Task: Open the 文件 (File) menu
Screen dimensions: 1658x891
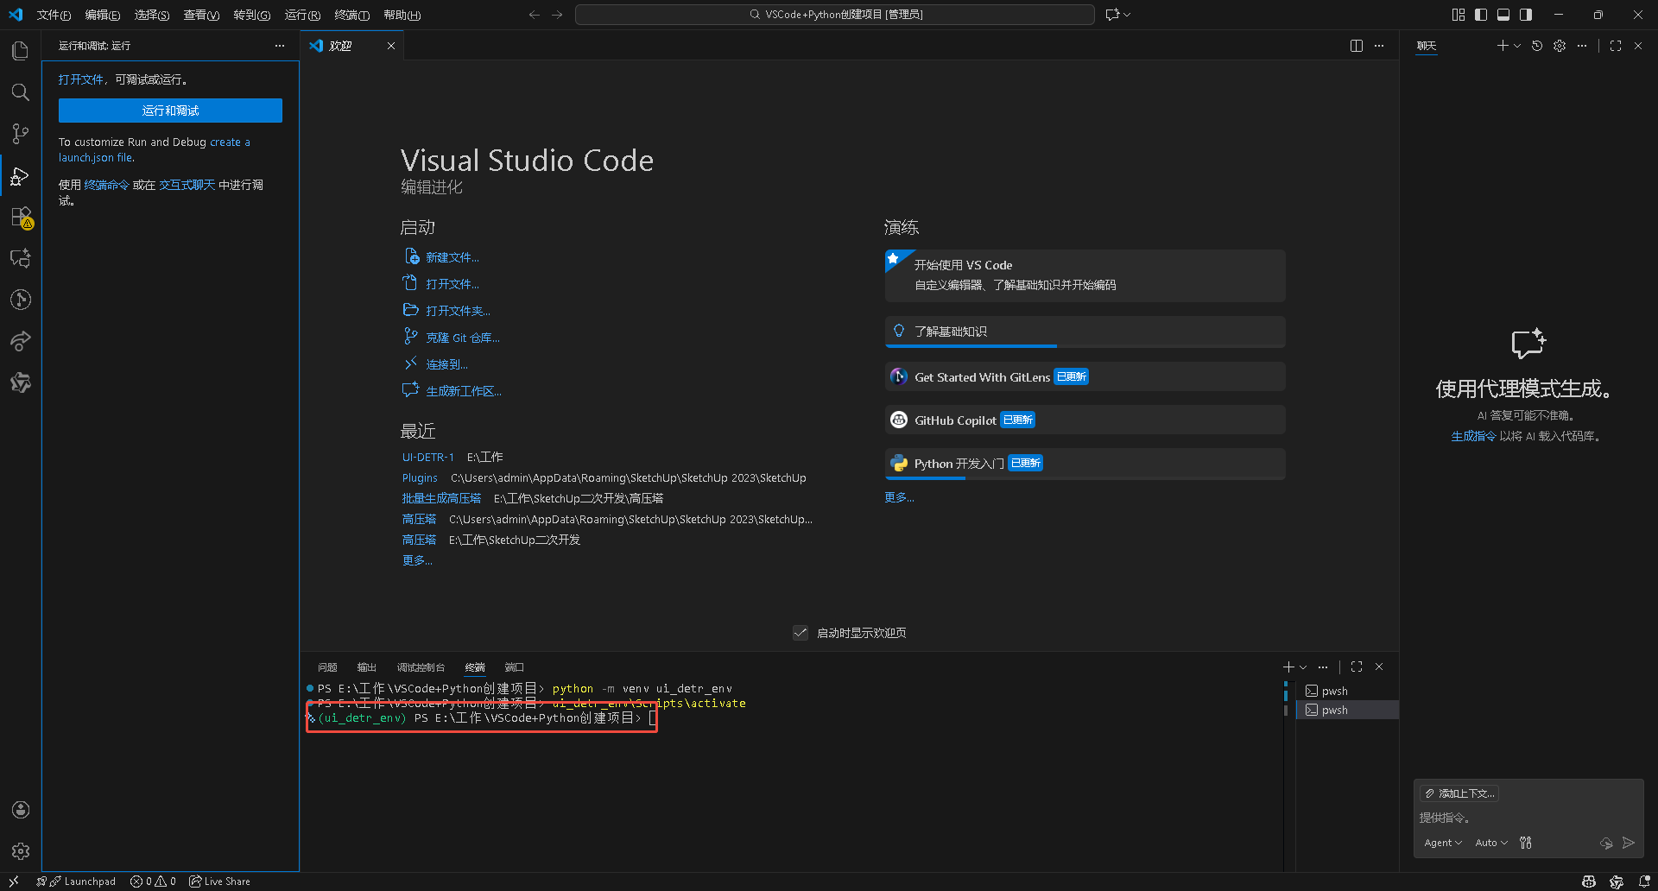Action: click(54, 15)
